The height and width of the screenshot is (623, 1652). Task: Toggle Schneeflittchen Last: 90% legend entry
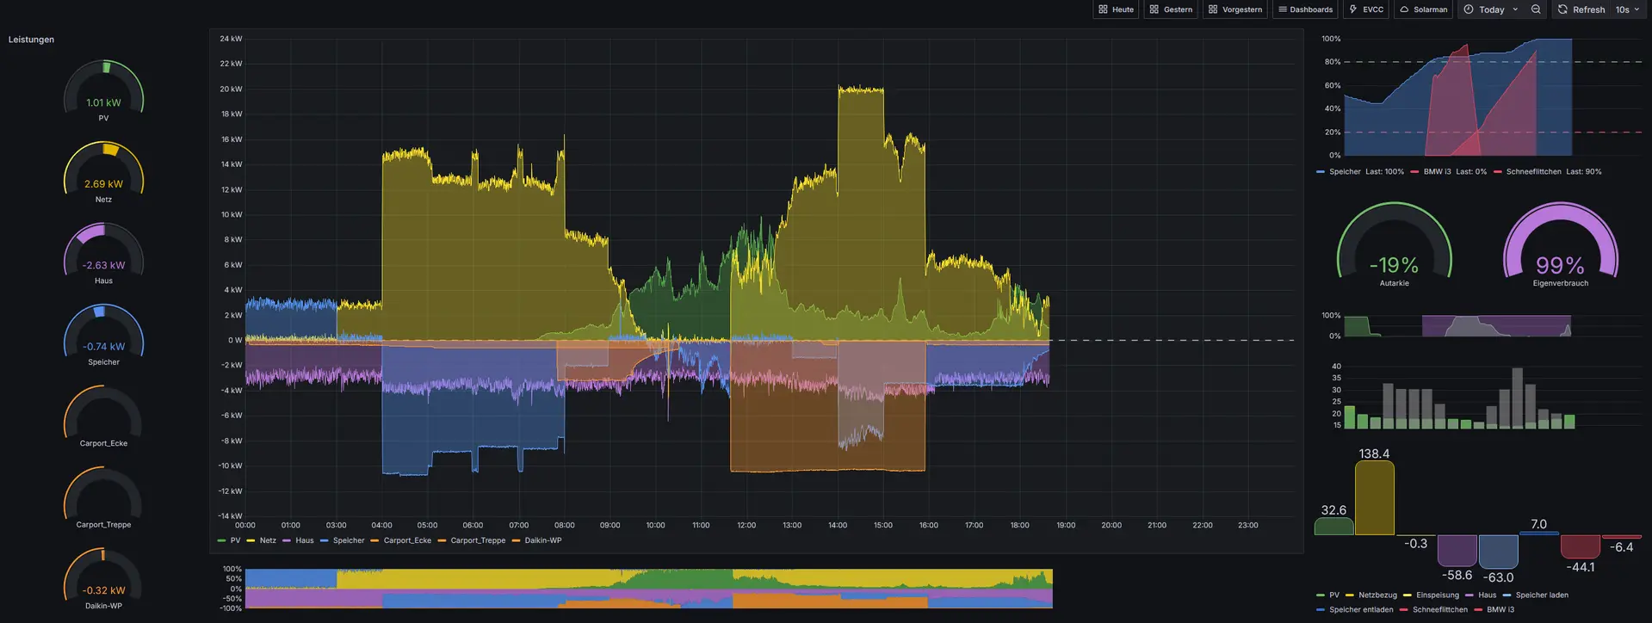1548,171
